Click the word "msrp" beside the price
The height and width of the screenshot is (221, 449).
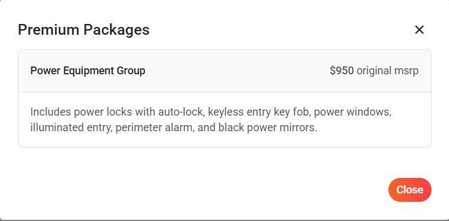[x=406, y=71]
